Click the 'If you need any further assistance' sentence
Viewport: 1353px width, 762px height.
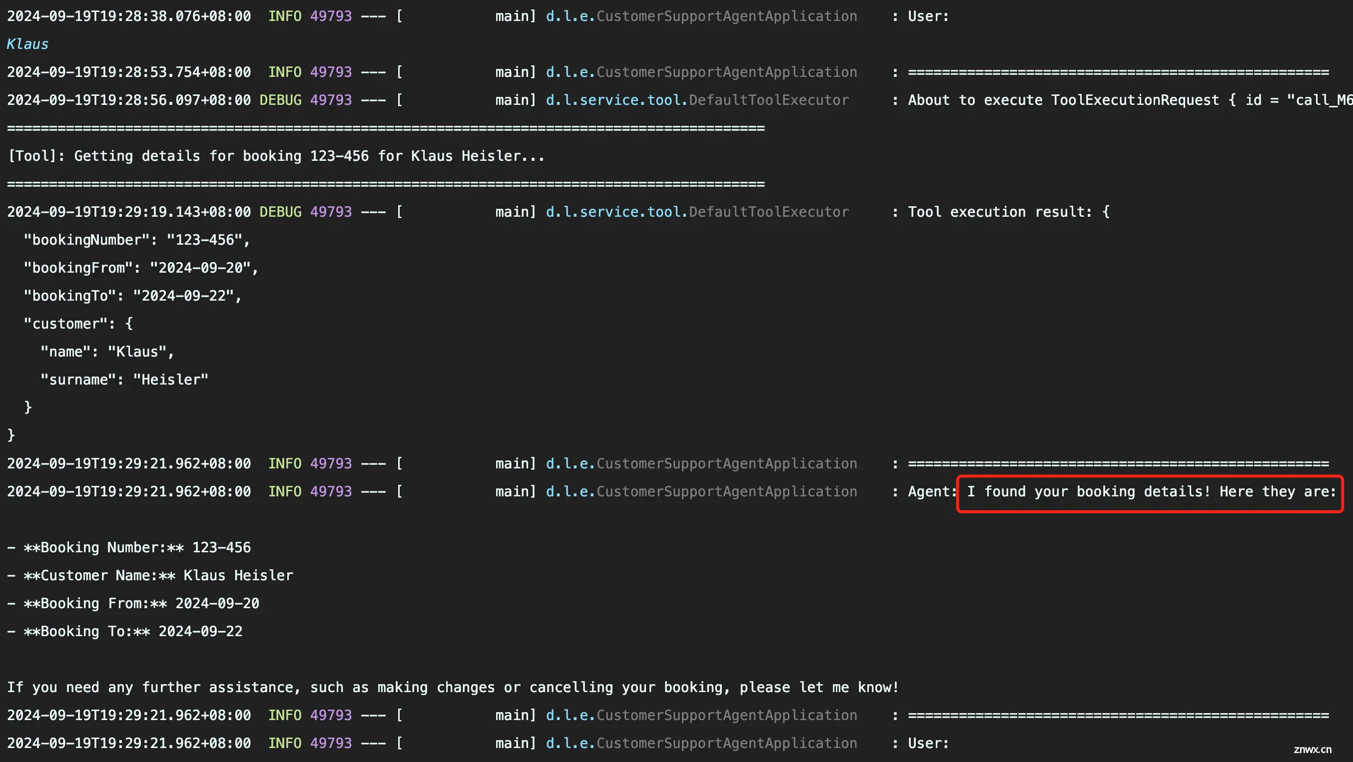point(453,688)
